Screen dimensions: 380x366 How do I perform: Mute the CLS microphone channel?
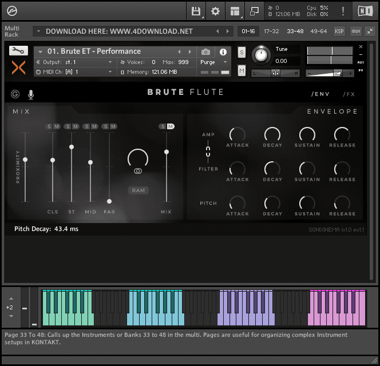[x=57, y=126]
